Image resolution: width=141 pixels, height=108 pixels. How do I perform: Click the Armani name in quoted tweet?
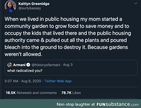[19, 65]
